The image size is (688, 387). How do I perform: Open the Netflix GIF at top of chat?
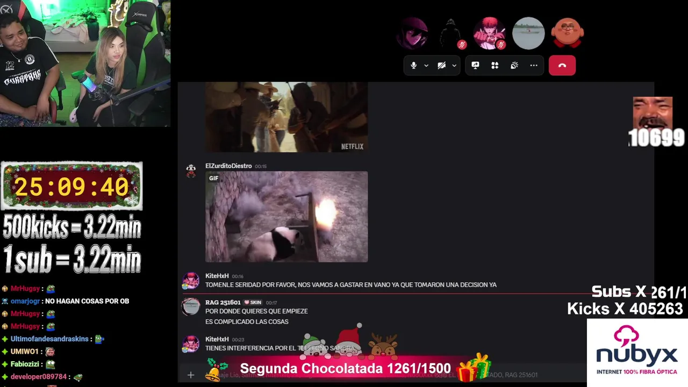click(x=286, y=117)
